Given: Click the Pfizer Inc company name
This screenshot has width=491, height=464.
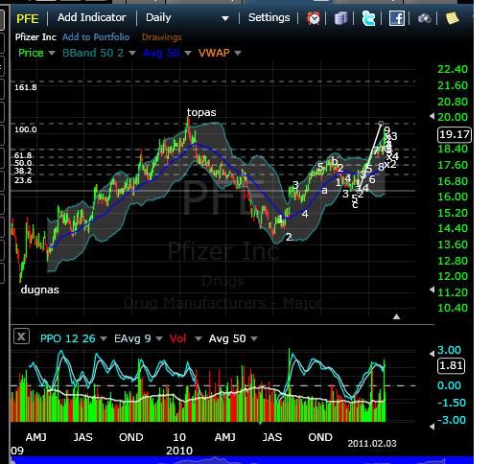Looking at the screenshot, I should point(35,37).
